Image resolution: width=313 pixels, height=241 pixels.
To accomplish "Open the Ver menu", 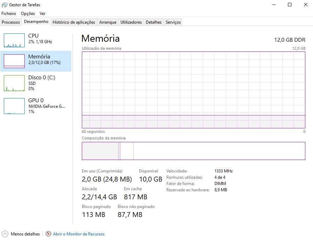I will coord(42,14).
